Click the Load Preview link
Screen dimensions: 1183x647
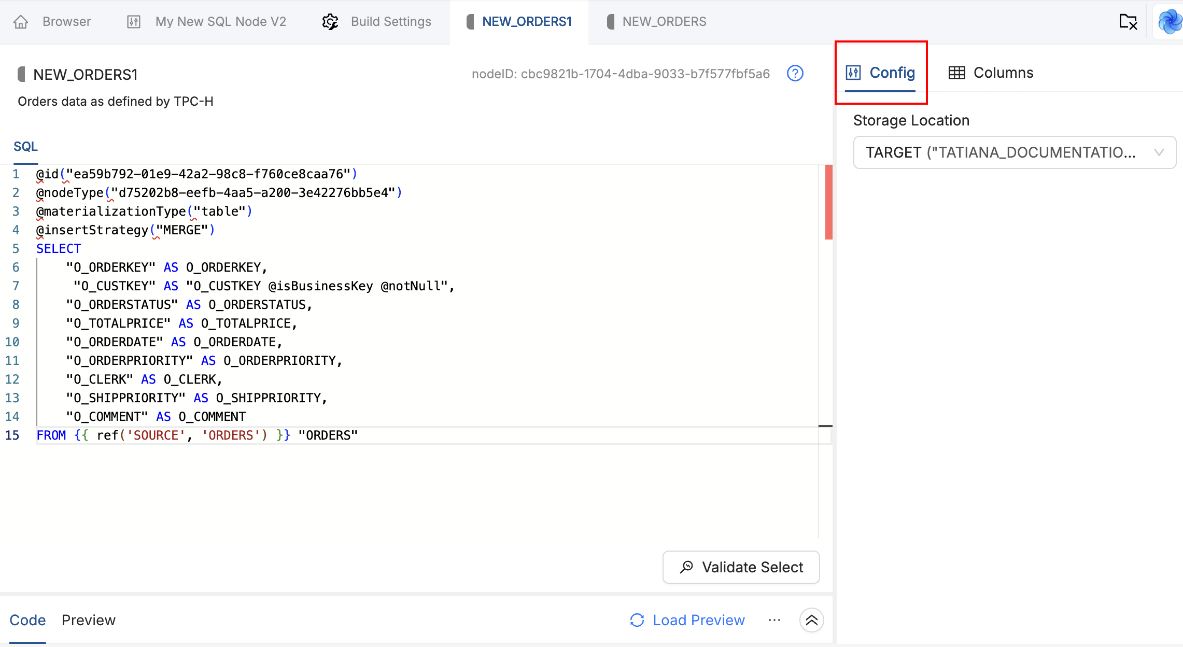(698, 620)
